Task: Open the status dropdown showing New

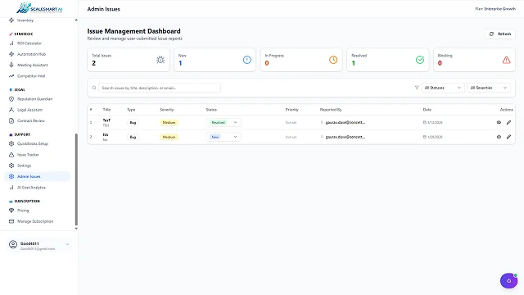Action: tap(224, 137)
